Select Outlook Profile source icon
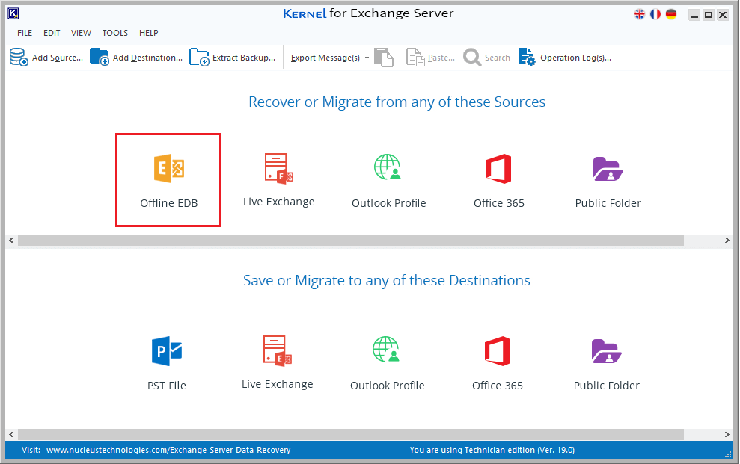The width and height of the screenshot is (740, 464). pyautogui.click(x=388, y=167)
